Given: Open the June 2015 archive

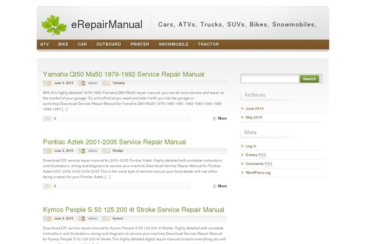Looking at the screenshot, I should [x=254, y=109].
